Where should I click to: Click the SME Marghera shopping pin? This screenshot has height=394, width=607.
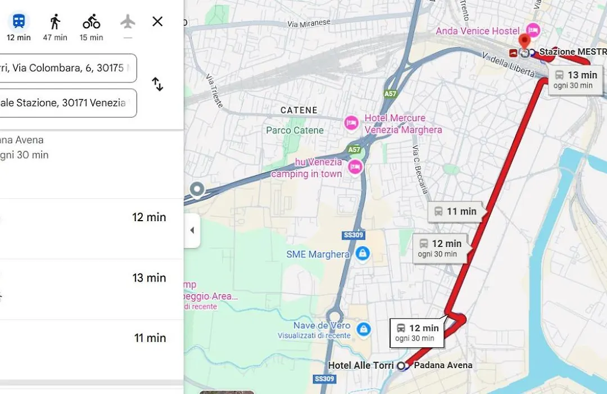tap(363, 254)
